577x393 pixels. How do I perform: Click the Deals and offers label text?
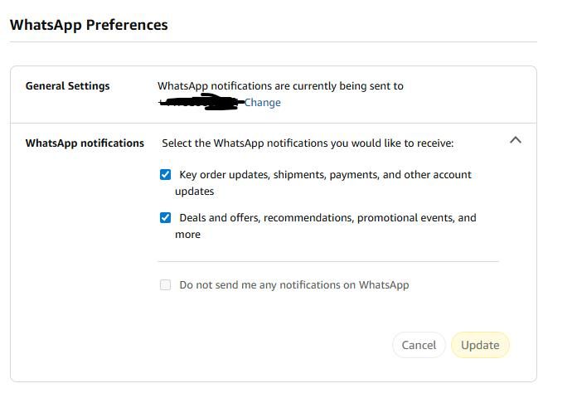coord(327,218)
